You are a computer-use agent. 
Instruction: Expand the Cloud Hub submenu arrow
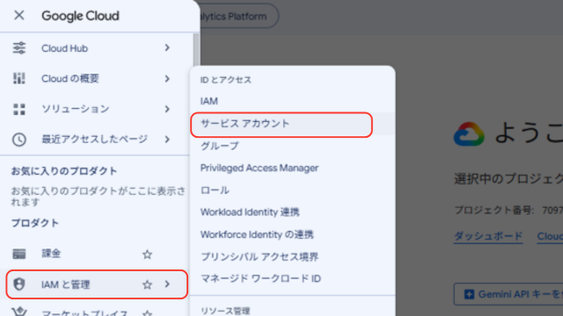[167, 47]
